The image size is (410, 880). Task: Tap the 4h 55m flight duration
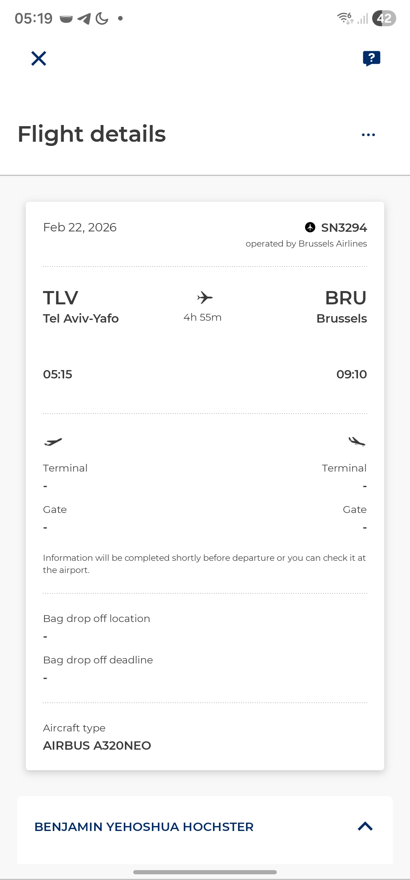(202, 317)
